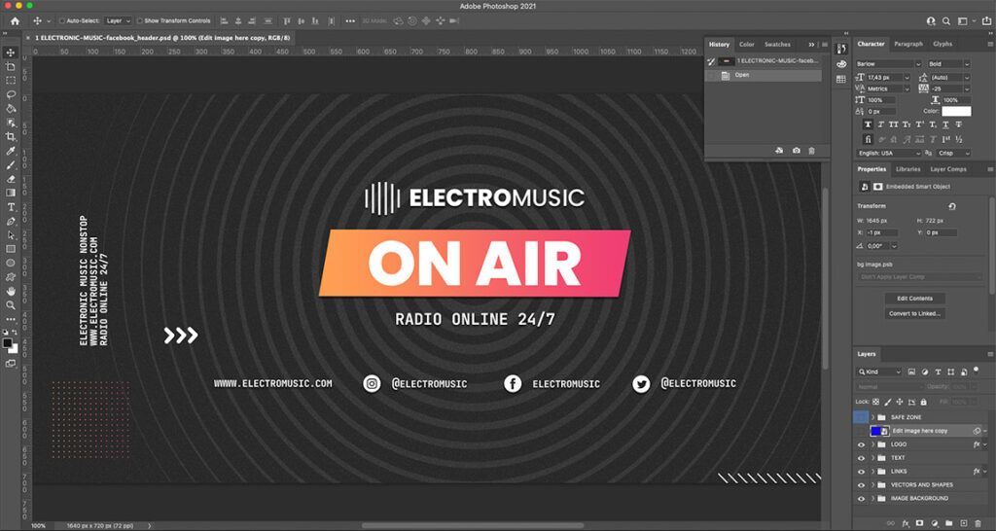
Task: Switch to the Swatches tab
Action: (777, 44)
